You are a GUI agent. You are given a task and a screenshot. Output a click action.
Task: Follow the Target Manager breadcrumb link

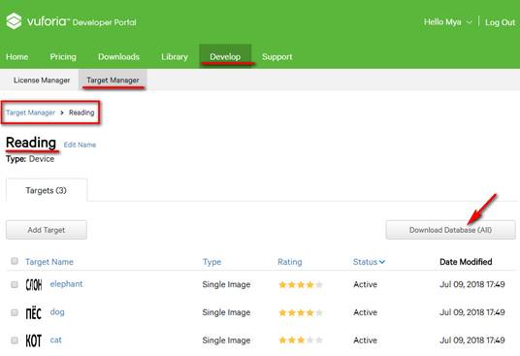coord(30,113)
